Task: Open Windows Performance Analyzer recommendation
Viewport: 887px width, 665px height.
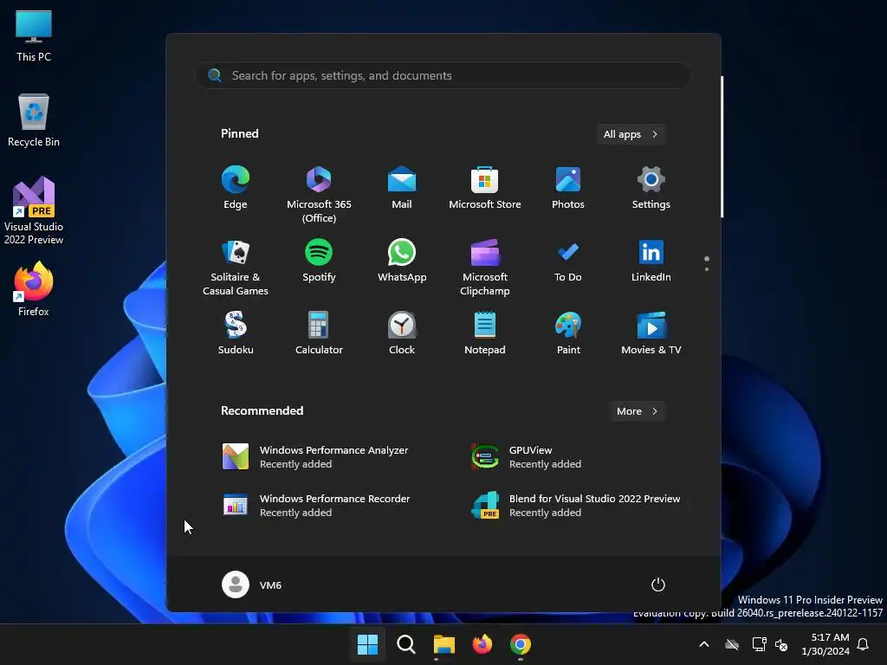Action: coord(317,457)
